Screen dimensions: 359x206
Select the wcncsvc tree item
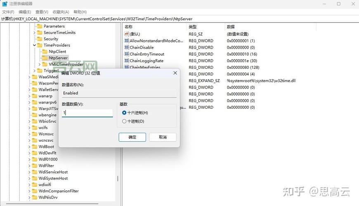pos(46,140)
